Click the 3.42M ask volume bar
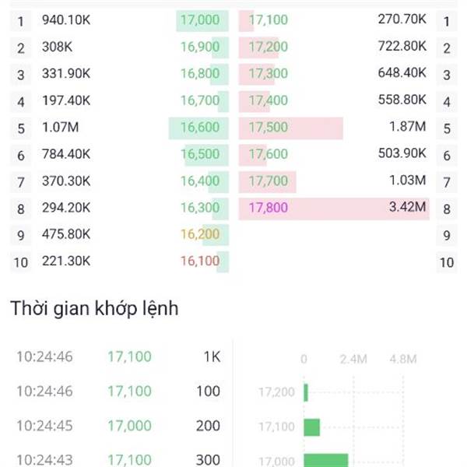This screenshot has width=467, height=467. point(334,209)
